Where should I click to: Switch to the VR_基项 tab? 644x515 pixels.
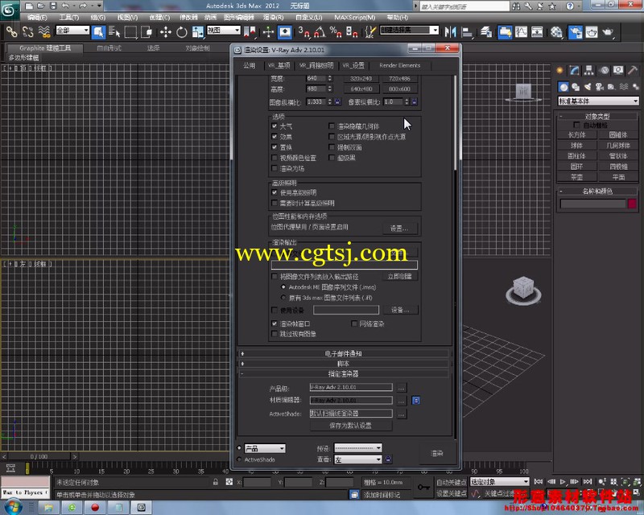point(279,65)
